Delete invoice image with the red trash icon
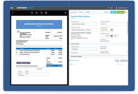 [x=13, y=13]
